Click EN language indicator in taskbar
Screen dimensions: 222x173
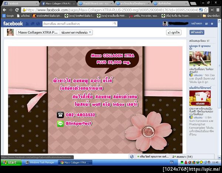(x=171, y=162)
